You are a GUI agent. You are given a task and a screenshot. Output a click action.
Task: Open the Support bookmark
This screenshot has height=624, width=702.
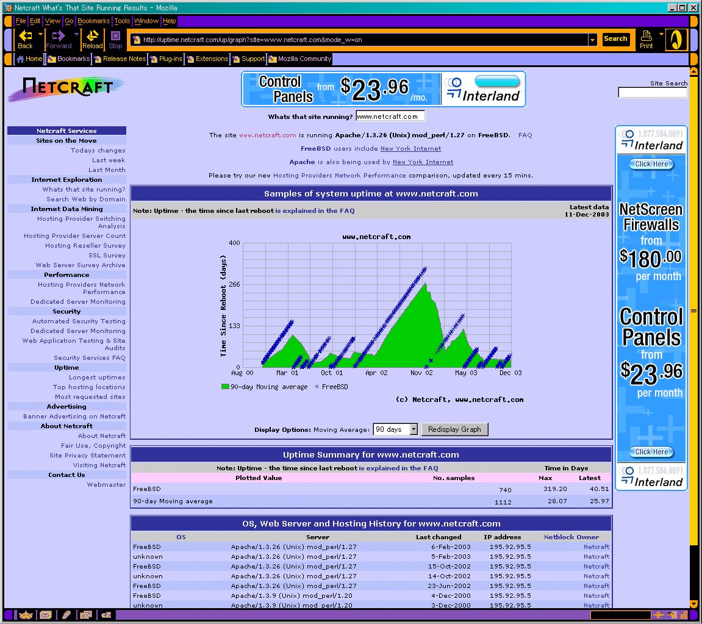click(x=249, y=59)
